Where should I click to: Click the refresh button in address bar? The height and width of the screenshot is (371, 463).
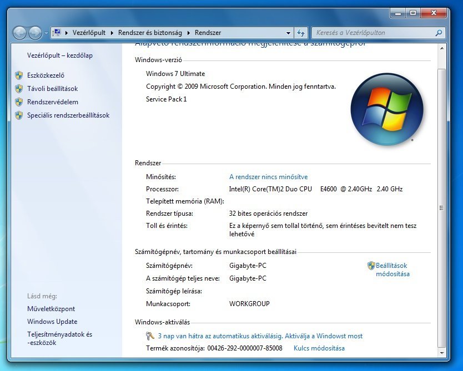tap(301, 33)
